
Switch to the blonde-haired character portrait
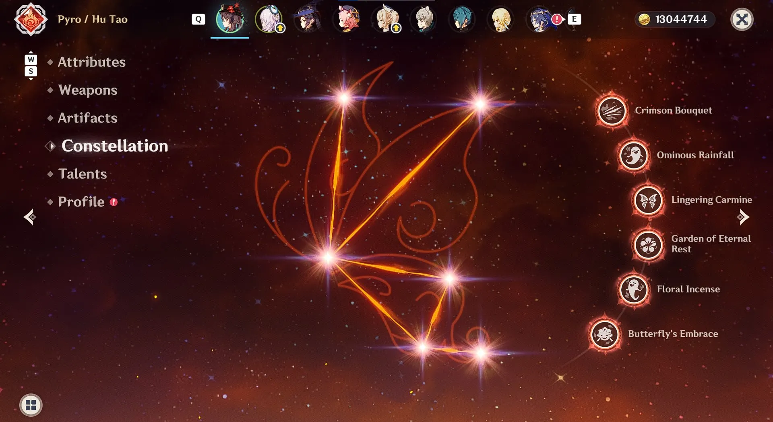coord(501,19)
